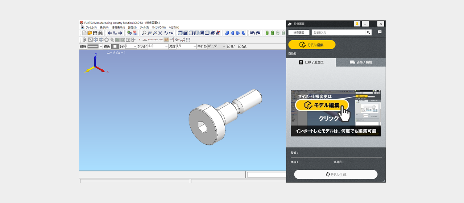Expand the 尺度 scale dropdown
Image resolution: width=464 pixels, height=203 pixels.
194,46
